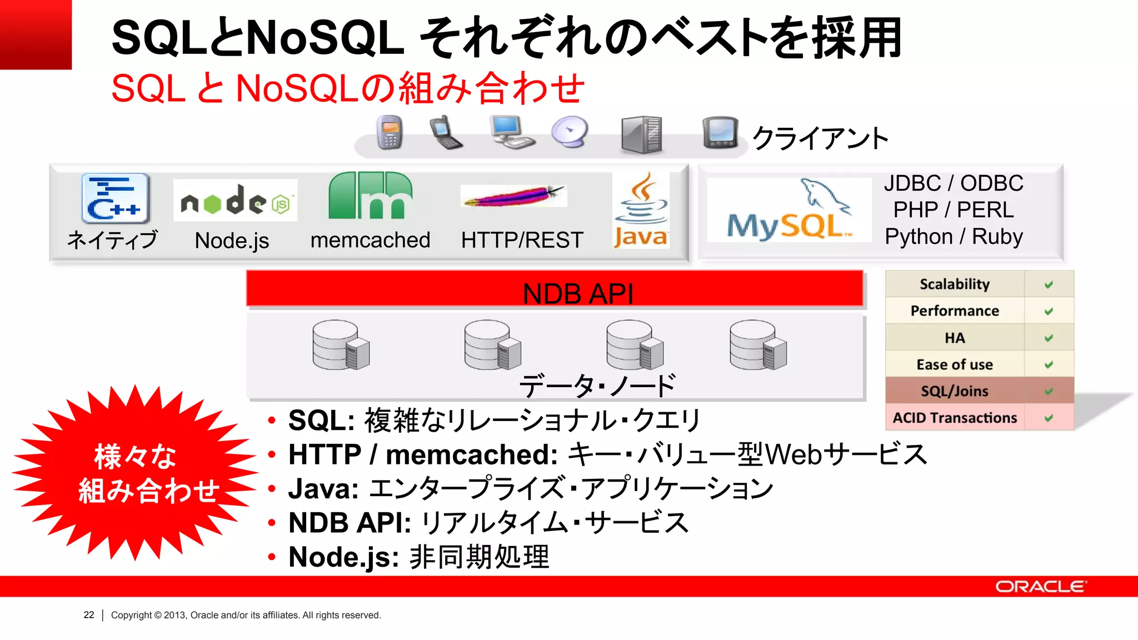1138x640 pixels.
Task: Click the SQL/Joins row checkmark
Action: 1049,391
